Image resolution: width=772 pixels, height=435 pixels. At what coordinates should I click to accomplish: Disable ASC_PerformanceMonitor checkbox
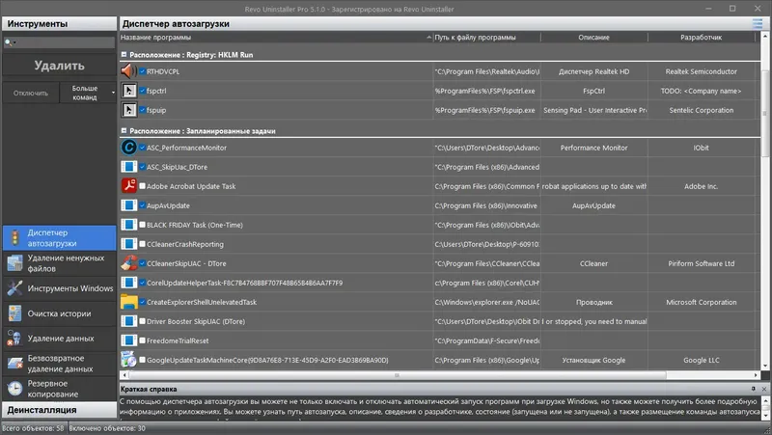click(x=142, y=148)
